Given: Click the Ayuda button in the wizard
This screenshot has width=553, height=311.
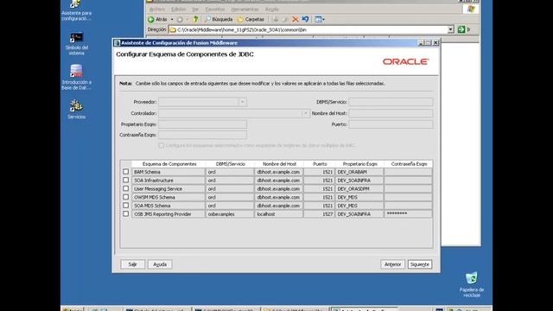Looking at the screenshot, I should (160, 264).
